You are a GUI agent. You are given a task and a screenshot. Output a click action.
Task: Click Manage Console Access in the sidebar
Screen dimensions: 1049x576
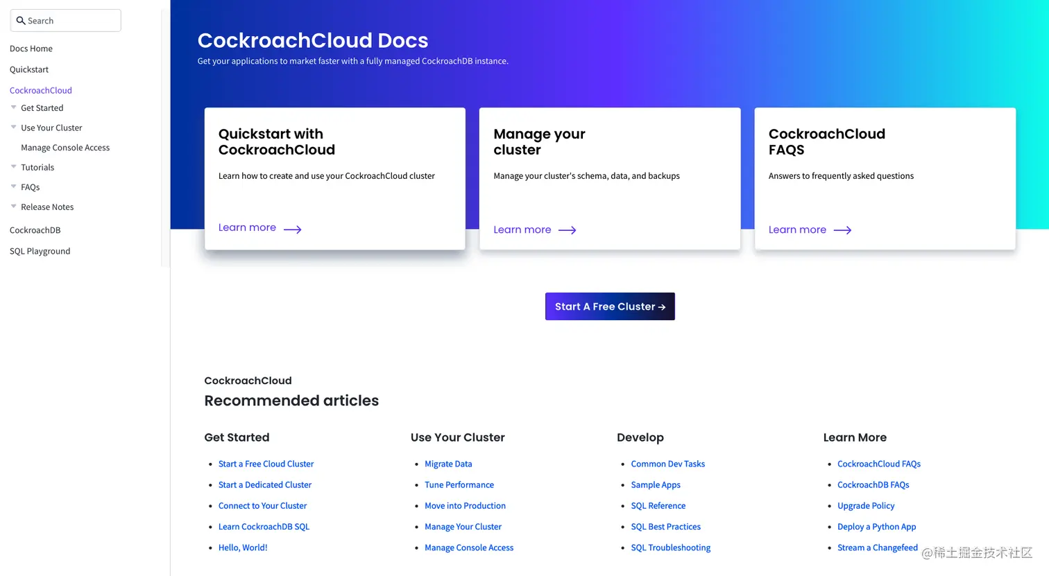pyautogui.click(x=65, y=147)
